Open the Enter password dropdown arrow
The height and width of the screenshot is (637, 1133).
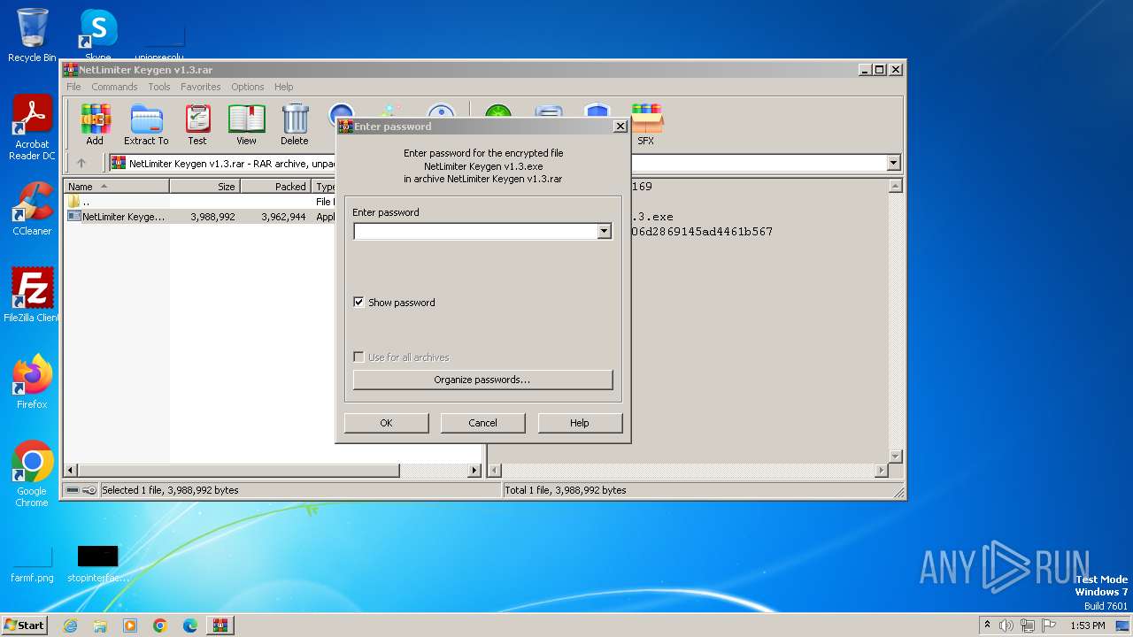(604, 231)
